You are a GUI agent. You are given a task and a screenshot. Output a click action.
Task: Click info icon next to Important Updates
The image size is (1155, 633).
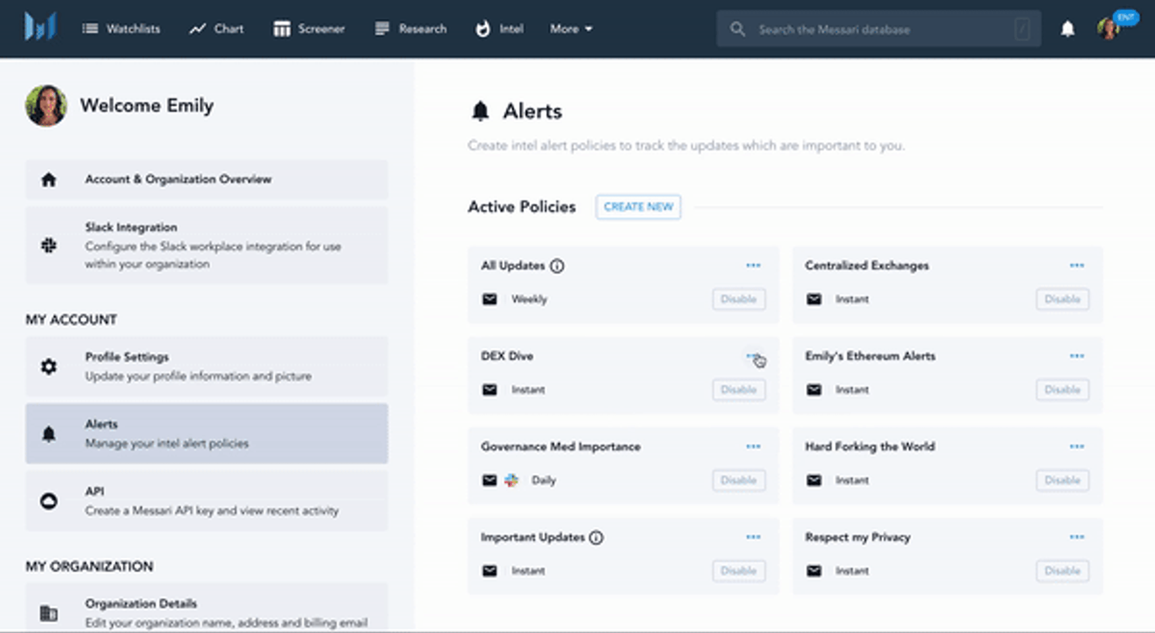coord(596,538)
